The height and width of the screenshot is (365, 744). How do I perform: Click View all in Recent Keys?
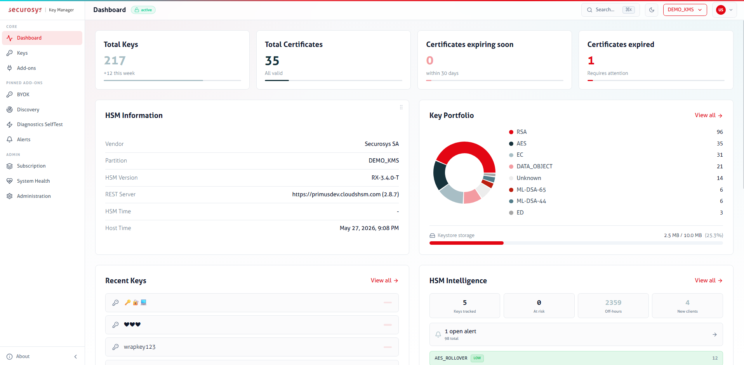pos(384,280)
